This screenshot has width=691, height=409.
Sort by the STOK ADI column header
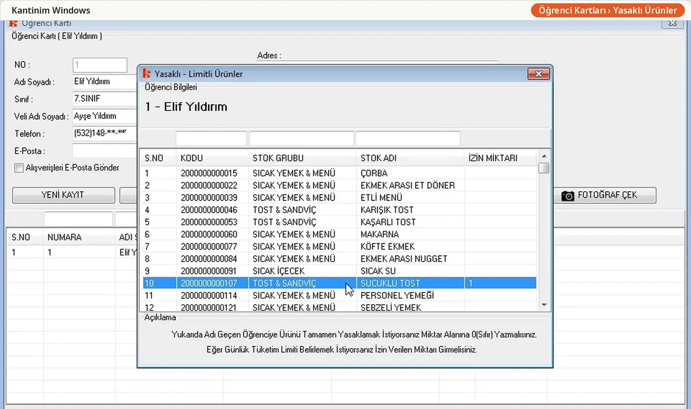[x=410, y=158]
